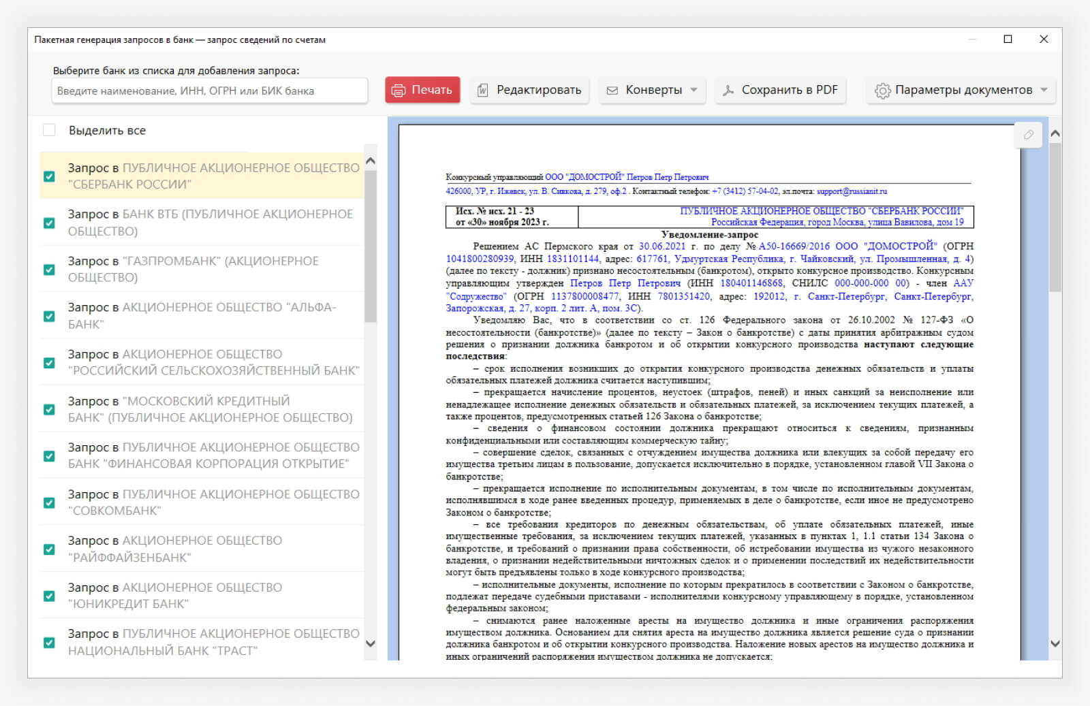
Task: Uncheck the Совкомбанк request checkbox
Action: (49, 502)
